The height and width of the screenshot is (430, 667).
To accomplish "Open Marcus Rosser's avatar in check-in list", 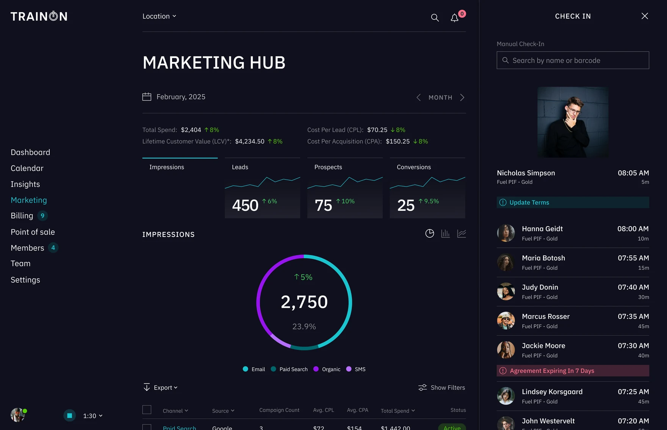I will [506, 321].
